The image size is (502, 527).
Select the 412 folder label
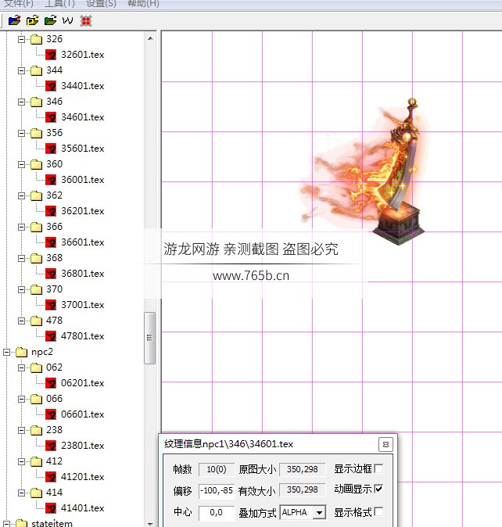pyautogui.click(x=54, y=461)
